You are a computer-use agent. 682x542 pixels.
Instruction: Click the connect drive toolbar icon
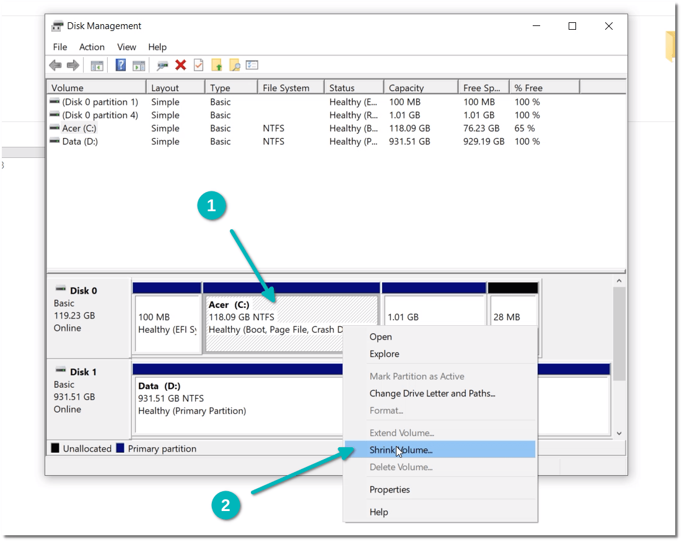(x=162, y=65)
